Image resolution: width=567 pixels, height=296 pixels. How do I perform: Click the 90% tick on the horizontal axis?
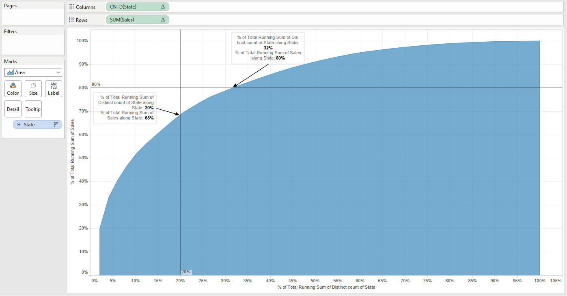tap(494, 281)
